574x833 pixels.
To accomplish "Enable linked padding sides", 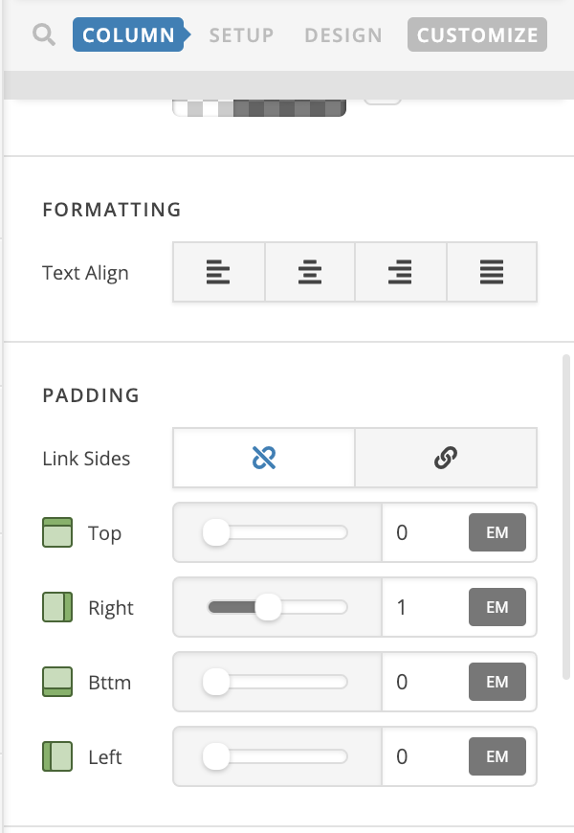I will pyautogui.click(x=446, y=459).
